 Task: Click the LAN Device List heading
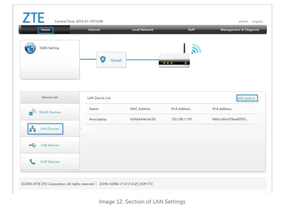click(x=99, y=98)
